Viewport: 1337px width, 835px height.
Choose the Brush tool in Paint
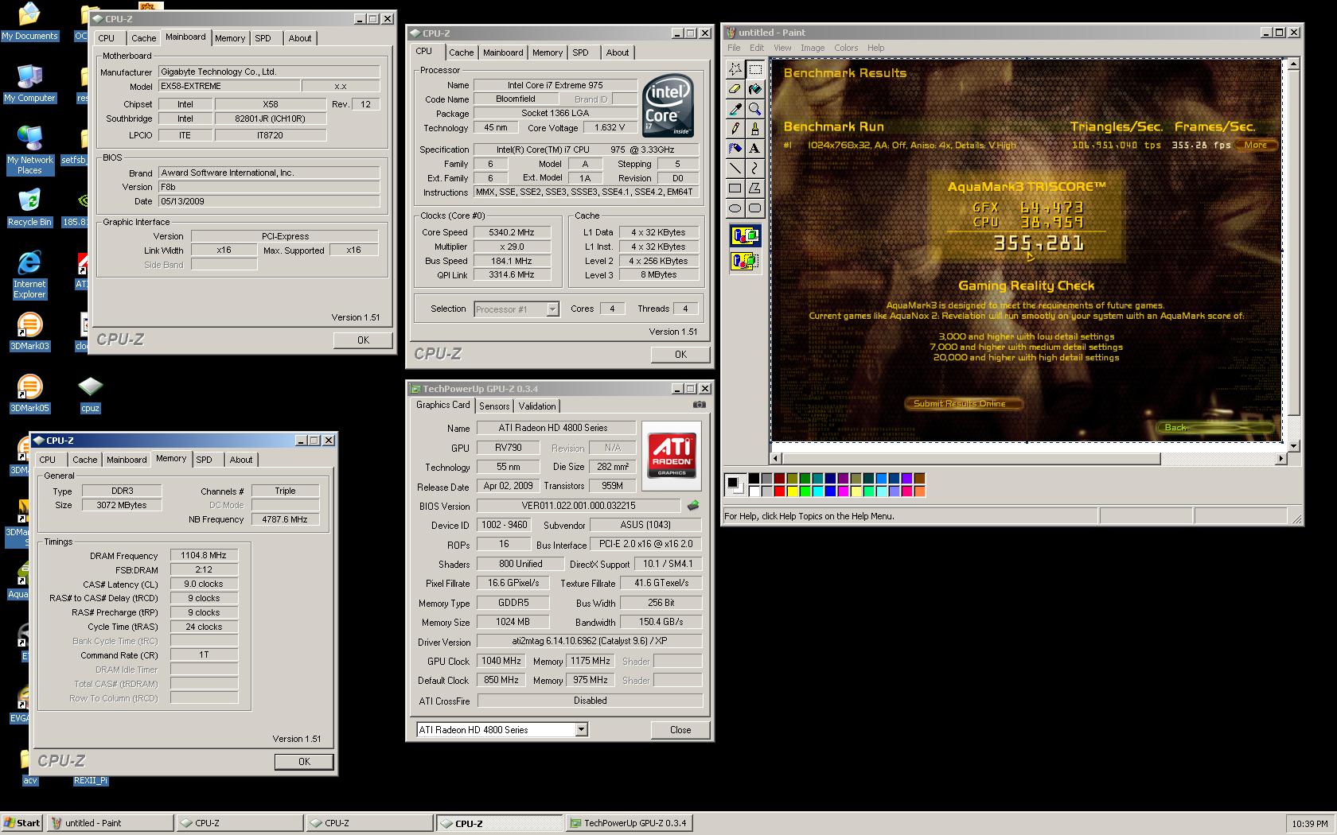754,129
